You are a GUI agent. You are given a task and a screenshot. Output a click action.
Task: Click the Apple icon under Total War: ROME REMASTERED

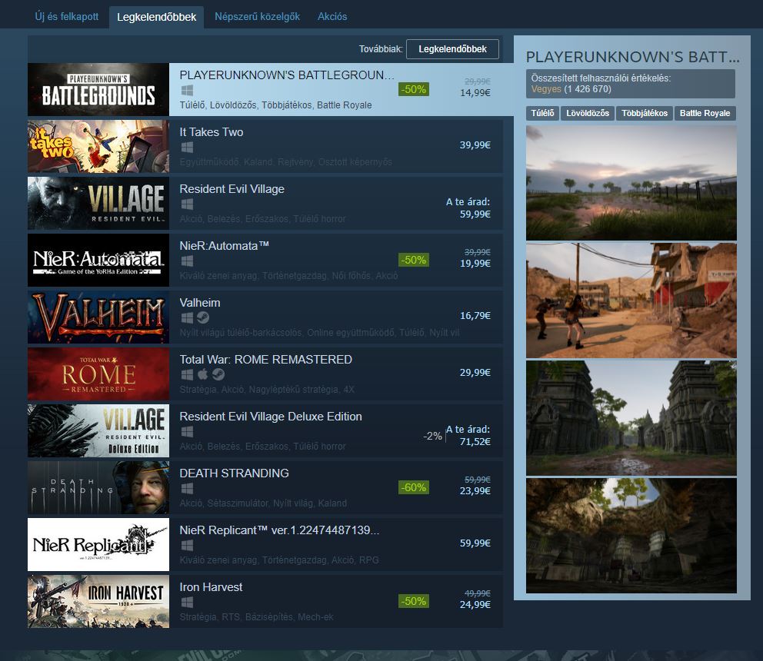[x=203, y=375]
